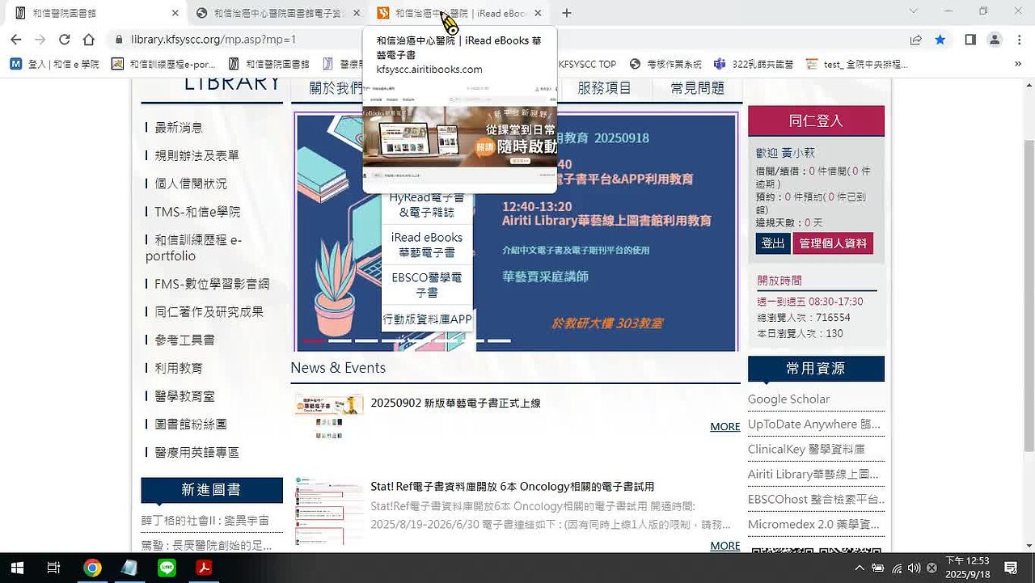Open 醫療用英語專區 sidebar link
The image size is (1035, 583).
196,452
